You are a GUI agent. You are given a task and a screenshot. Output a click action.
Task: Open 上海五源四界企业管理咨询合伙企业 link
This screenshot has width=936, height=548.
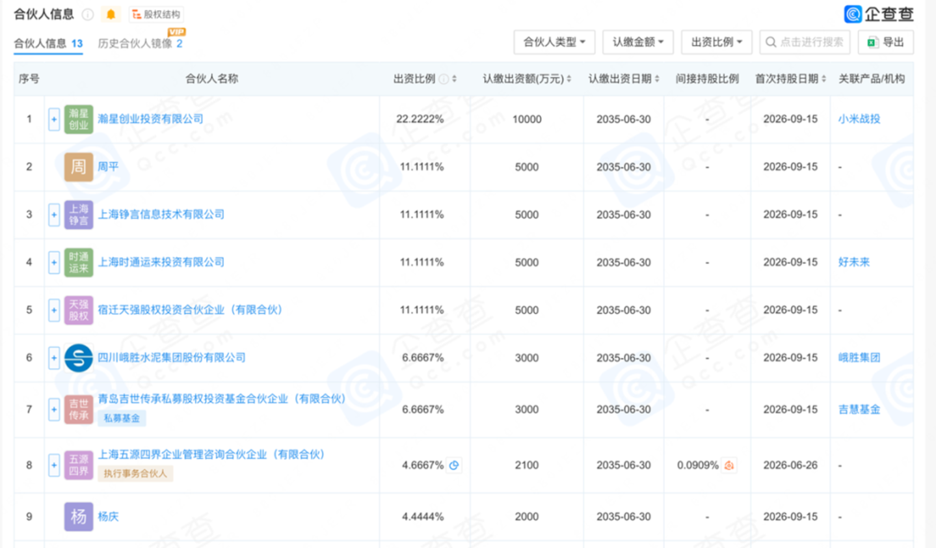211,454
